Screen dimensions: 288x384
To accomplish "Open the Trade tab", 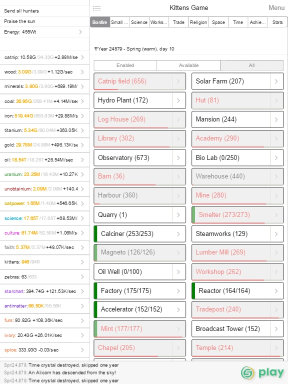I will point(178,22).
